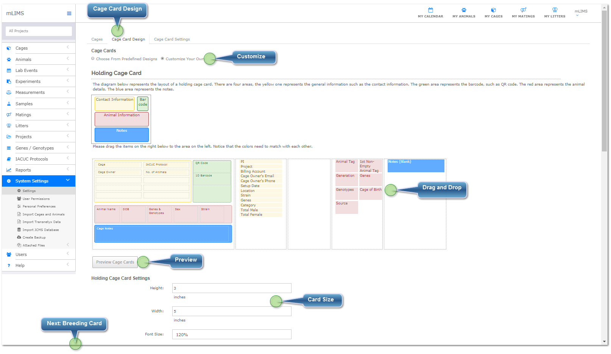The image size is (611, 354).
Task: Click the Samples flask icon
Action: 9,104
